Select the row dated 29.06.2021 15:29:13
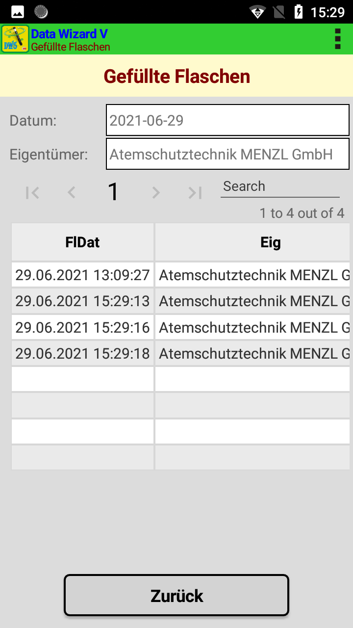 coord(82,301)
